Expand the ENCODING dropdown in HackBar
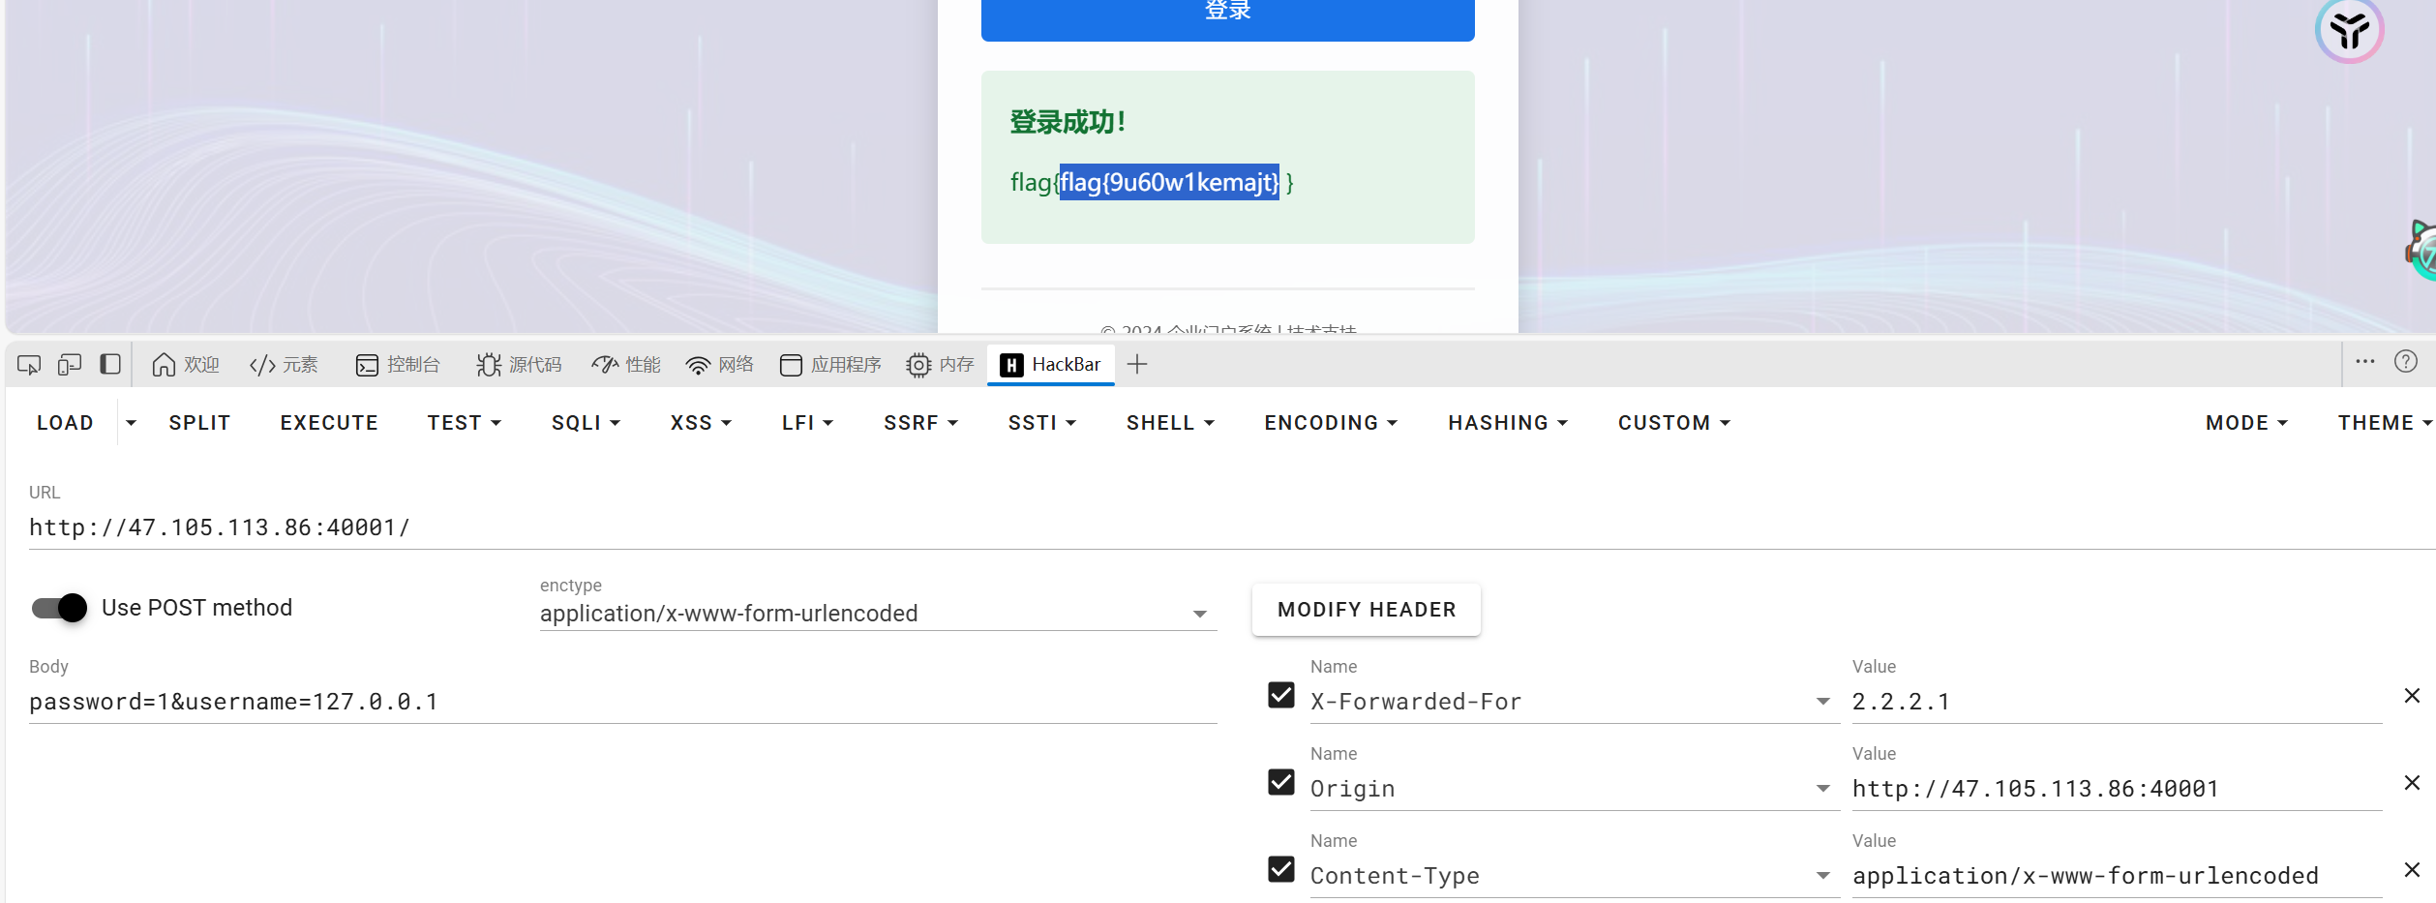Screen dimensions: 2436x903 coord(1330,422)
